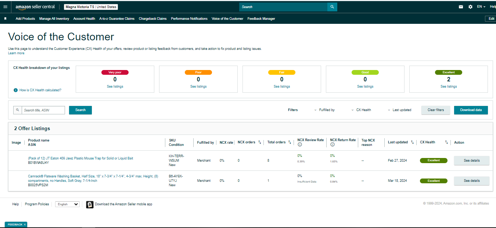Click magnifier icon in title search box
496x228 pixels.
[17, 110]
